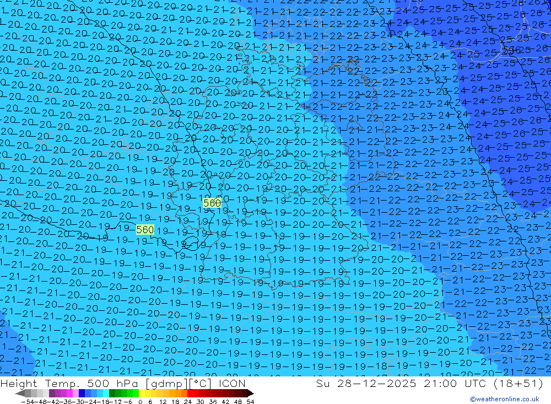This screenshot has width=551, height=404.
Task: Click the '-48' legend value
Action: [x=41, y=402]
